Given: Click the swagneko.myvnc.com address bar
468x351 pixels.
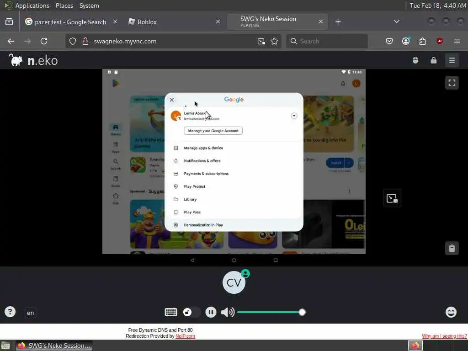Looking at the screenshot, I should (x=173, y=41).
